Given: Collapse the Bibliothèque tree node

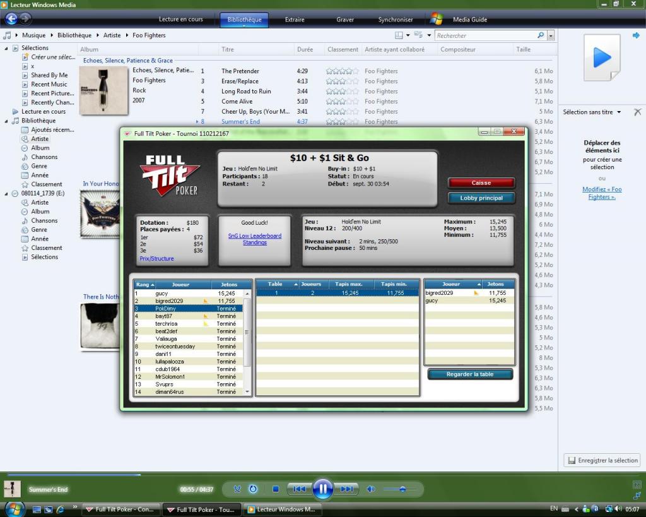Looking at the screenshot, I should tap(6, 121).
